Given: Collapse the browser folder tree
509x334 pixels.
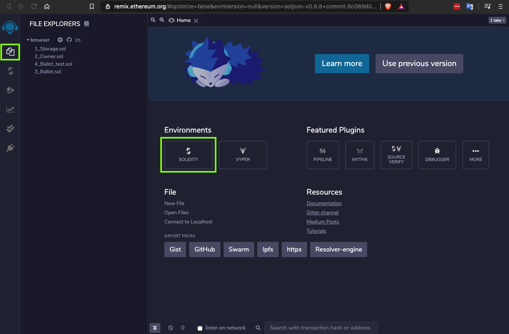Looking at the screenshot, I should [28, 40].
